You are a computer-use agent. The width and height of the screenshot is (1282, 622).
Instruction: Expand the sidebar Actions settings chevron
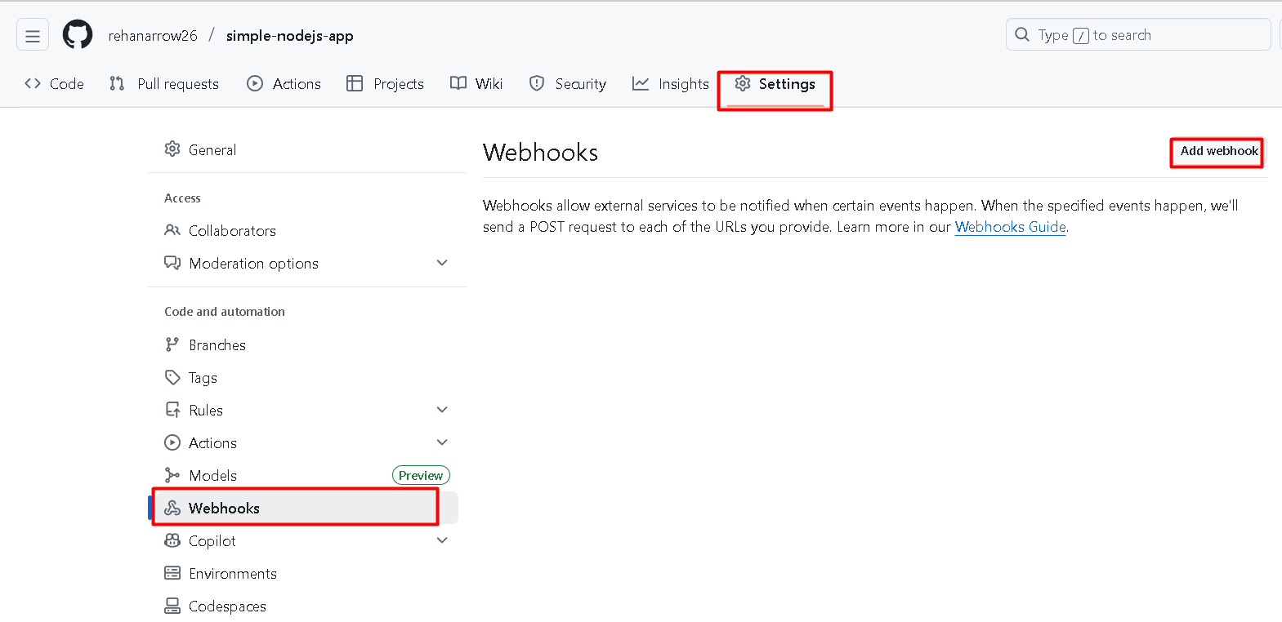tap(442, 442)
